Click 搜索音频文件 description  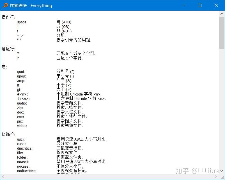(70, 103)
